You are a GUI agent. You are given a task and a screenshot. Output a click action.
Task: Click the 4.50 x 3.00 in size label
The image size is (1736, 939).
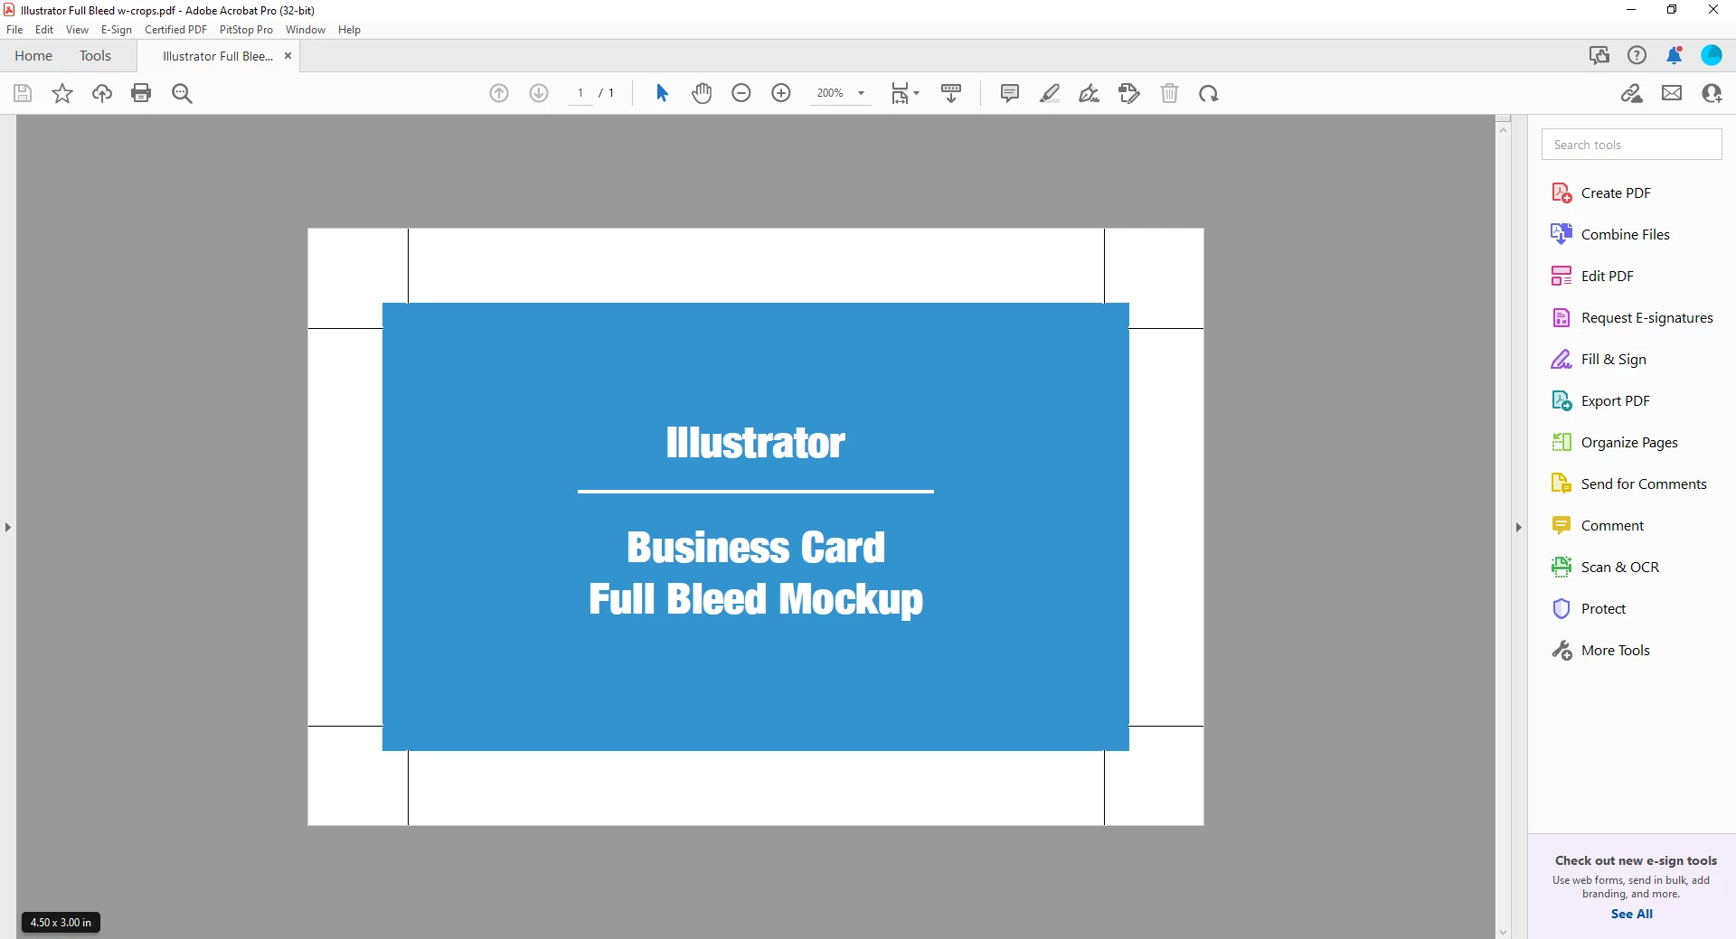tap(61, 923)
